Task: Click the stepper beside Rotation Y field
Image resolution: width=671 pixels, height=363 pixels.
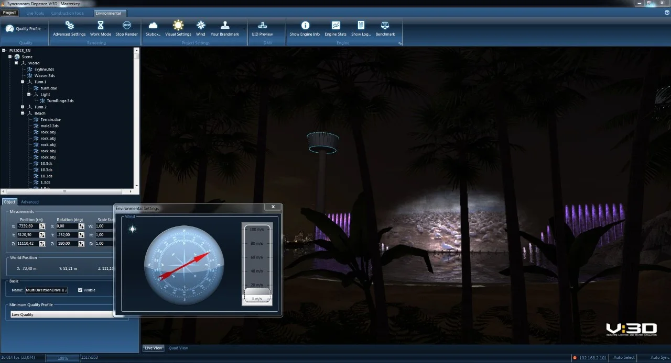Action: point(81,235)
